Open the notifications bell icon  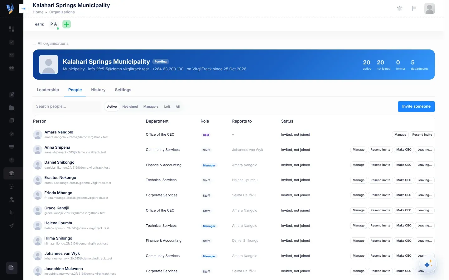tap(399, 9)
